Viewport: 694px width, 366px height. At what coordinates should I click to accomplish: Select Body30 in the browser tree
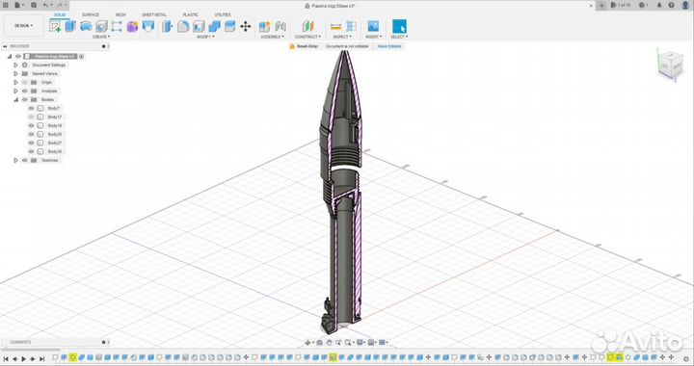55,151
